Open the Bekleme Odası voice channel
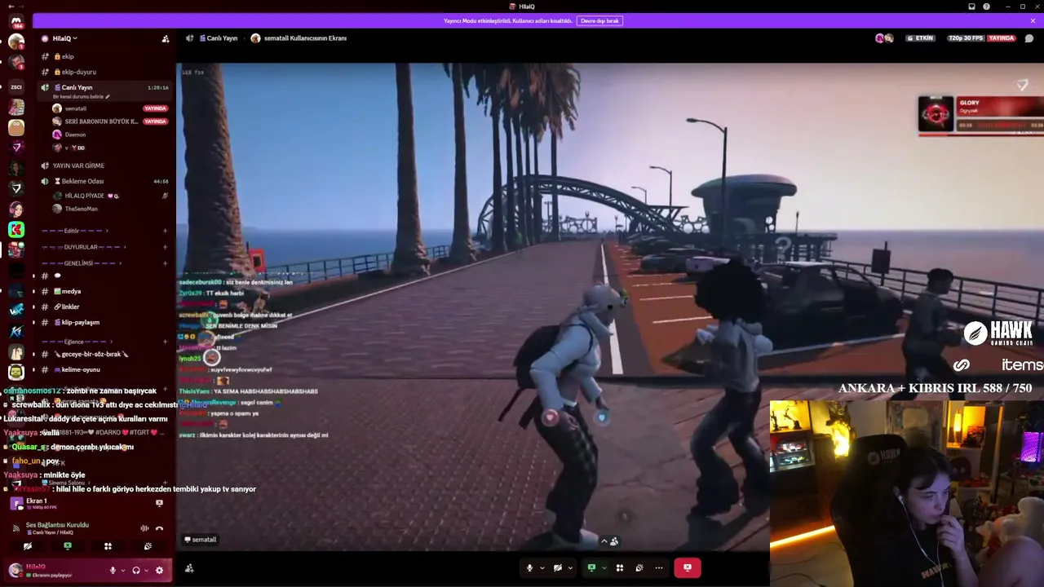The image size is (1044, 587). point(106,181)
